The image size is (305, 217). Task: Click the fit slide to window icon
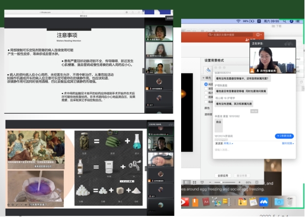click(x=257, y=182)
